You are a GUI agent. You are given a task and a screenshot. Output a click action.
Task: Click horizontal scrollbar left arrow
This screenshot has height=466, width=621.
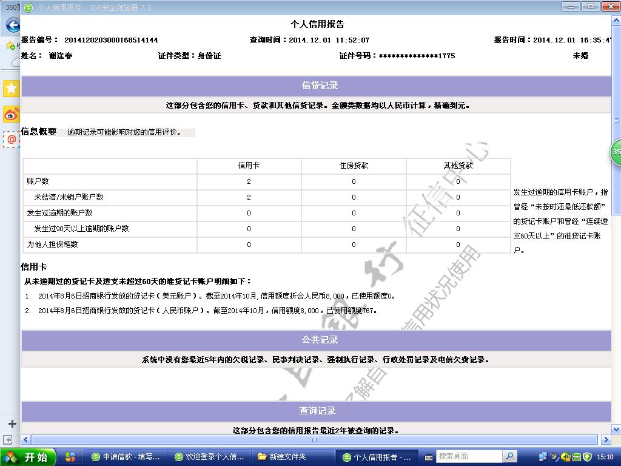(25, 439)
